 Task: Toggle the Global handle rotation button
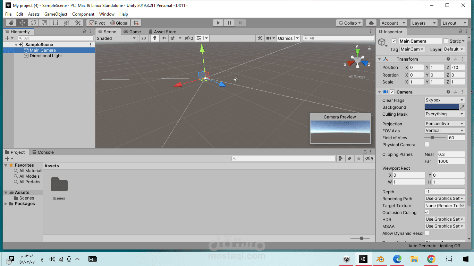(119, 23)
